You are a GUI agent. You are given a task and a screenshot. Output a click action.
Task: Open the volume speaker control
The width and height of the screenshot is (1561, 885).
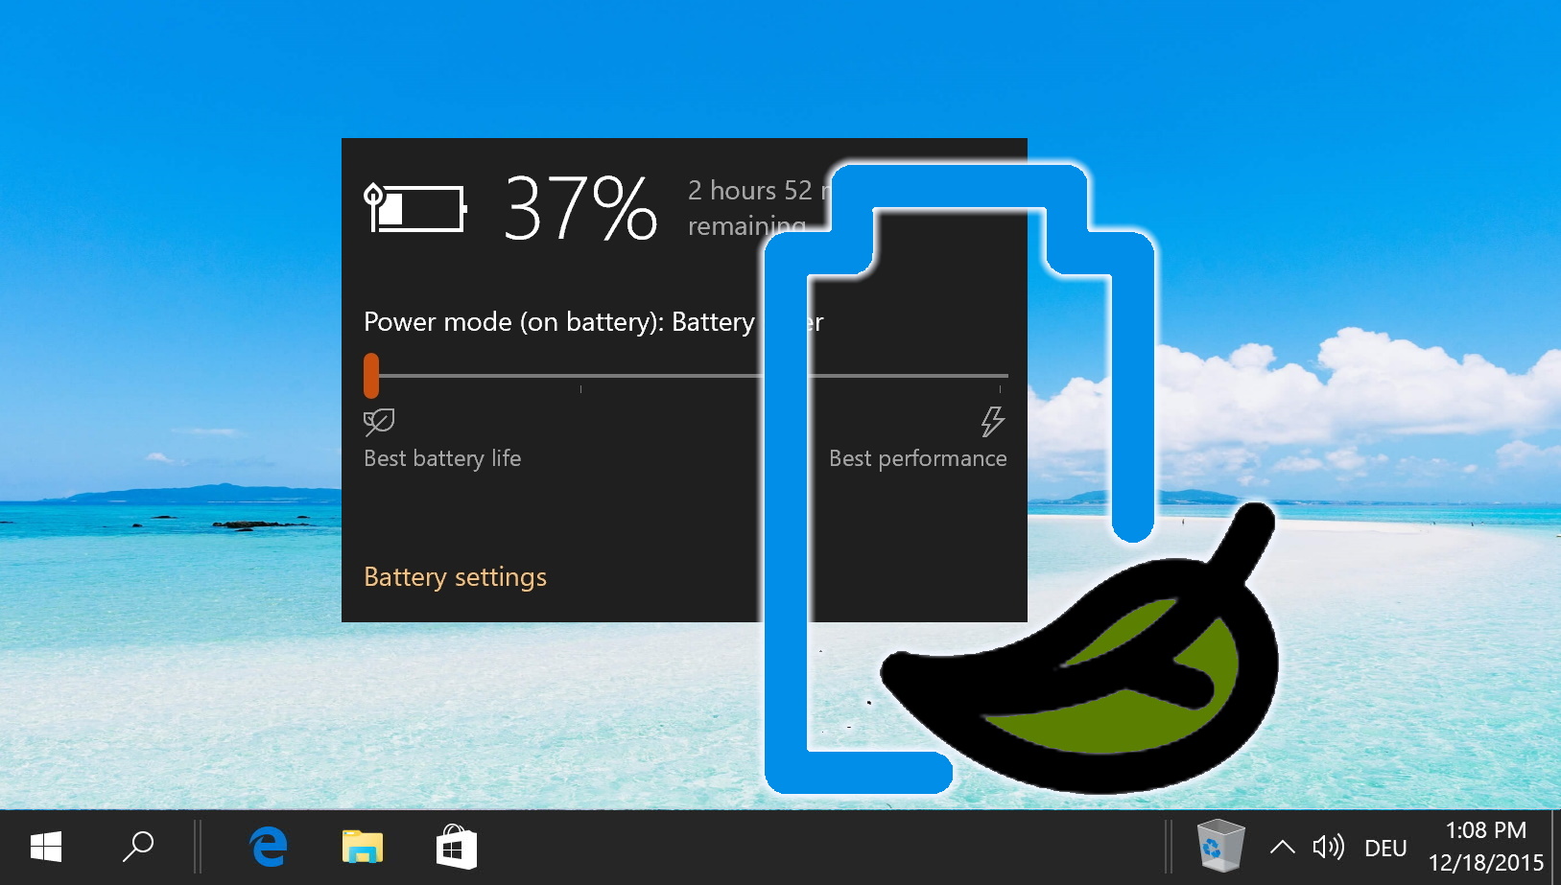pos(1329,847)
